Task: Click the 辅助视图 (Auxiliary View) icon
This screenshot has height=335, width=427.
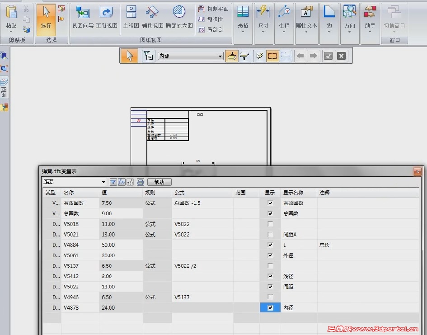Action: coord(152,12)
